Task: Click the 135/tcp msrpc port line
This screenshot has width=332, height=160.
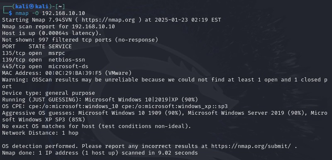Action: click(34, 53)
